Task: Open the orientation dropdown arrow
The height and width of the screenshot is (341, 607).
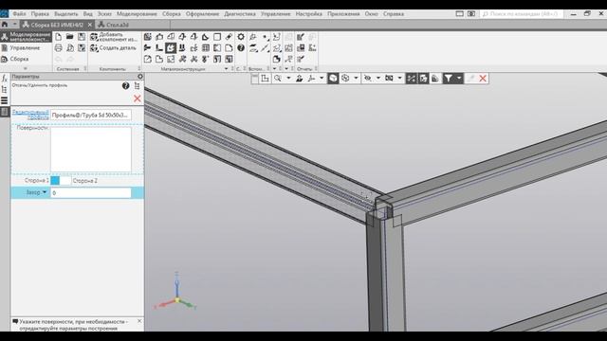Action: tap(322, 79)
